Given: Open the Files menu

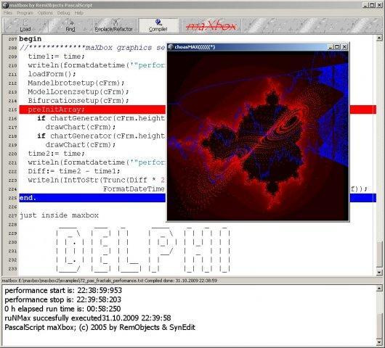Looking at the screenshot, I should (x=8, y=13).
